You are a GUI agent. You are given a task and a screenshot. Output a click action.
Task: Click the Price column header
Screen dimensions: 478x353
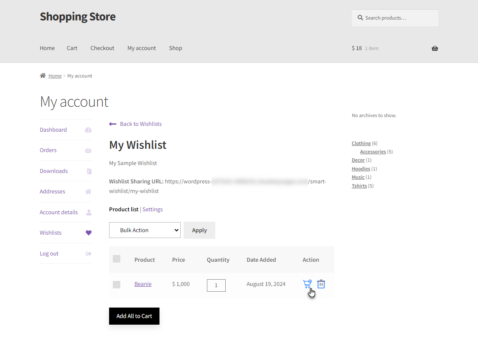(179, 260)
